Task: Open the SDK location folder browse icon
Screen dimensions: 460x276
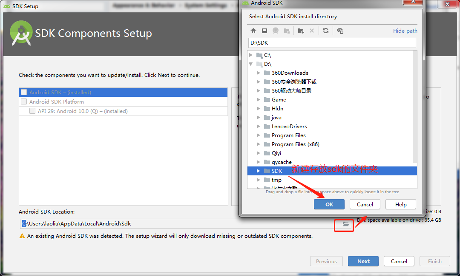Action: [x=345, y=224]
